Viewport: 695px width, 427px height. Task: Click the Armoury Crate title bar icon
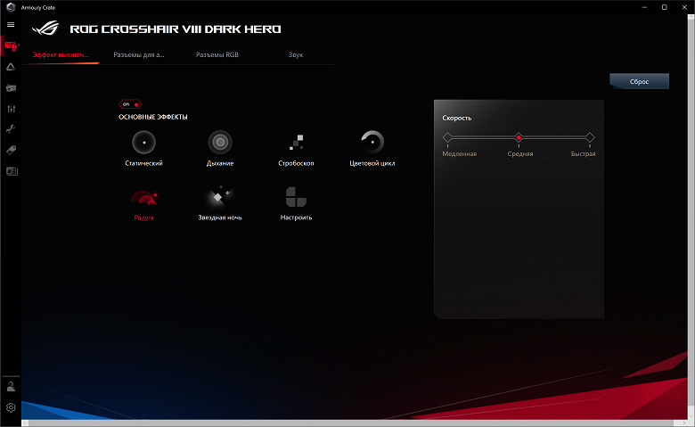11,7
